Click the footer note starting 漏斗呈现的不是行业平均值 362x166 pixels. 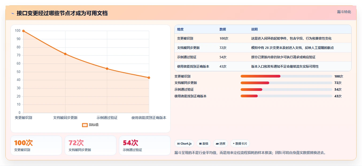250,153
